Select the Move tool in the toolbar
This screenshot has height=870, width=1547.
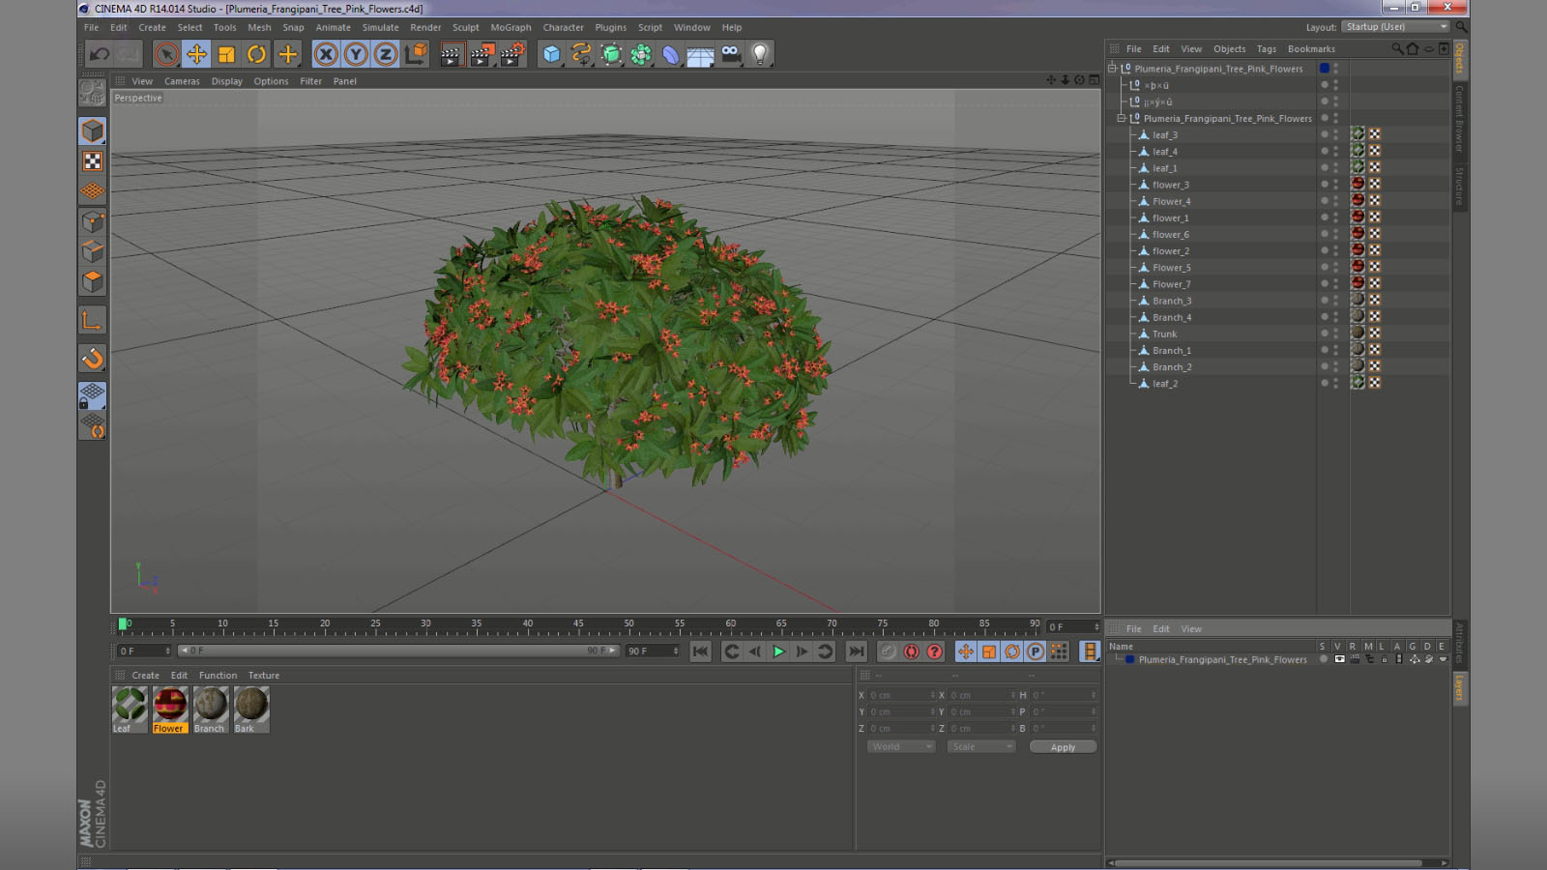pos(196,54)
